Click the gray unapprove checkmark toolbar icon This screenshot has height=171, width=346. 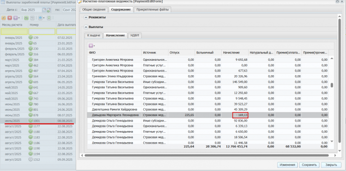point(32,18)
